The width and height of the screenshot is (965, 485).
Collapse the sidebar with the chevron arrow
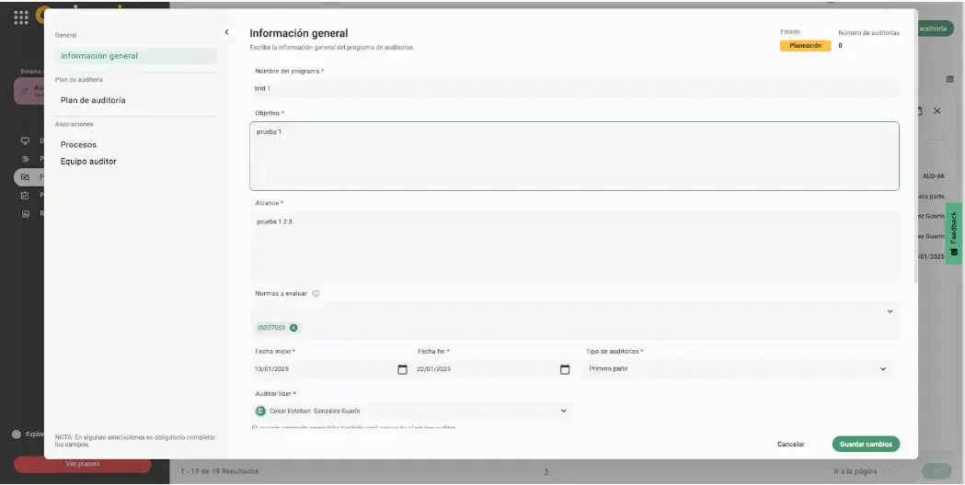click(x=226, y=32)
